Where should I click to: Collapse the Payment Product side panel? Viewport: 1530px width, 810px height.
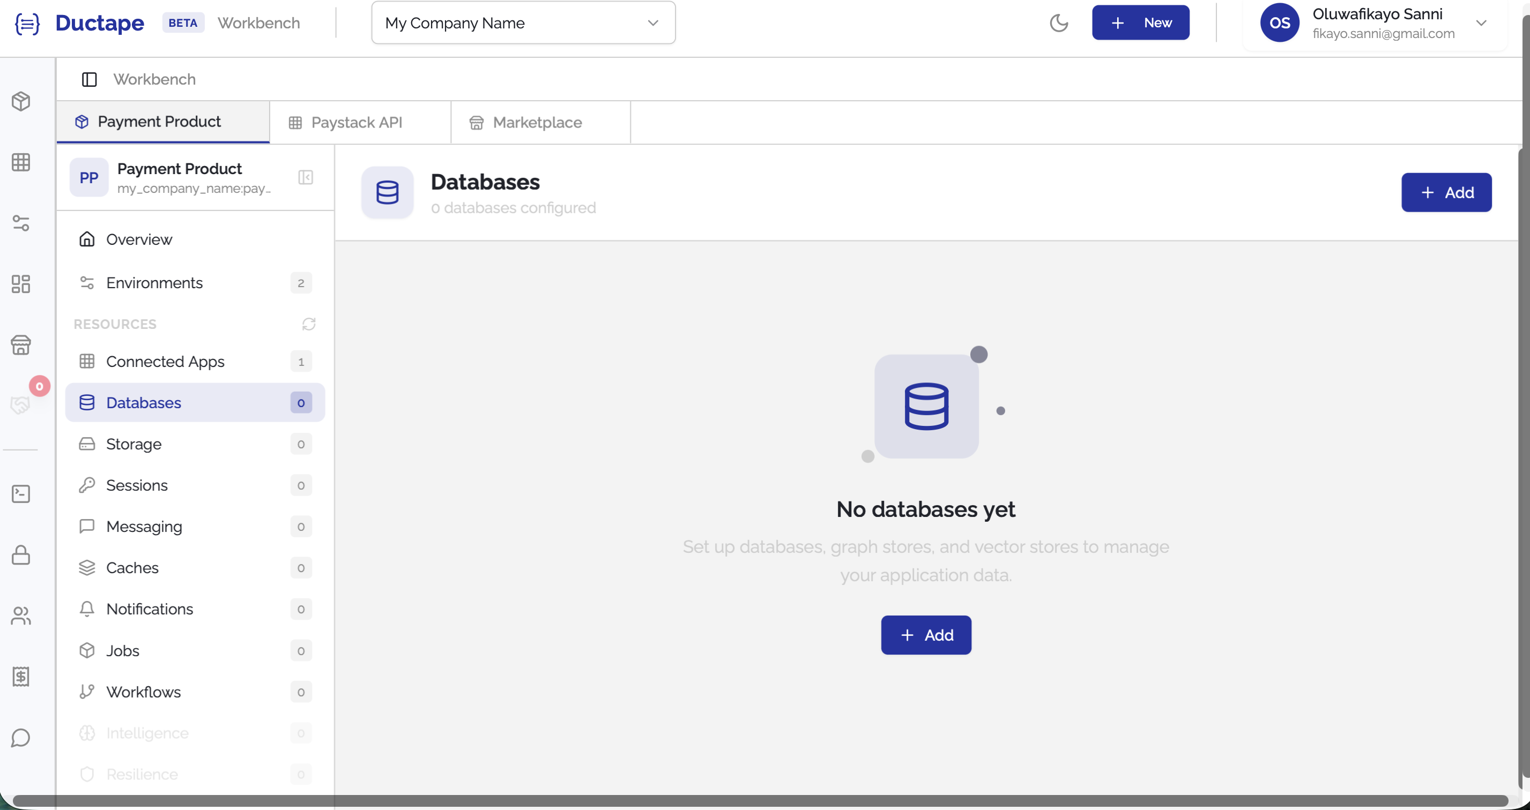point(306,177)
